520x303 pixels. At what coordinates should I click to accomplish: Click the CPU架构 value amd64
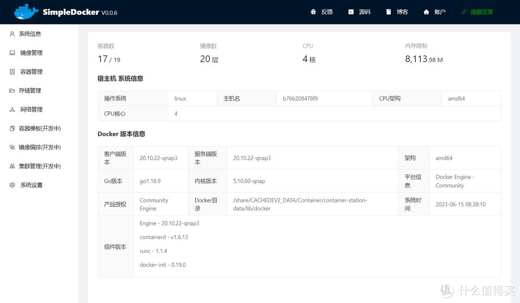point(456,99)
